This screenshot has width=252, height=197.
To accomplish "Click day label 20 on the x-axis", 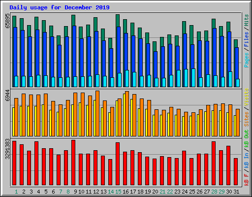I will click(155, 192).
